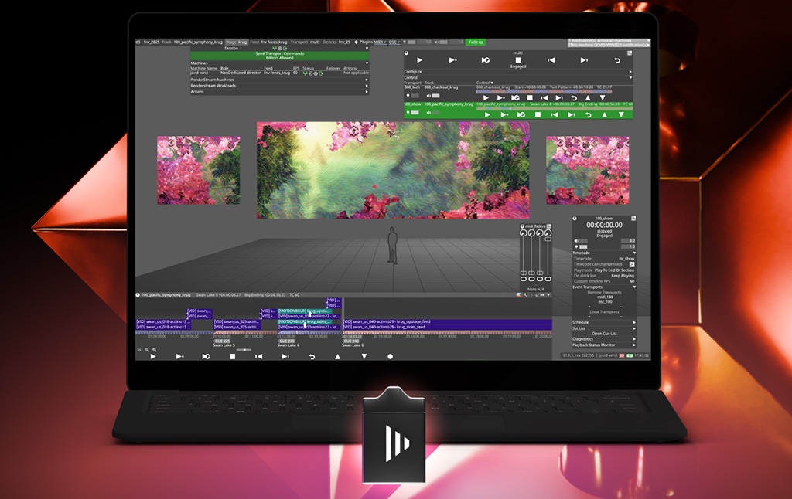Click play-to-section-end in bottom timeline bar

click(179, 356)
